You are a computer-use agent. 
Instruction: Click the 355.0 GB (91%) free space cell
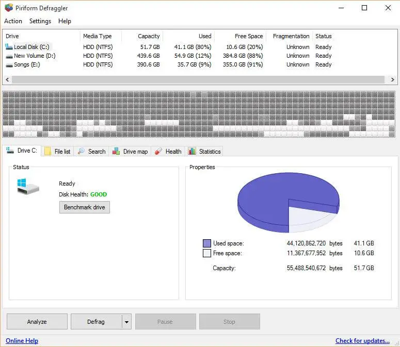coord(243,65)
